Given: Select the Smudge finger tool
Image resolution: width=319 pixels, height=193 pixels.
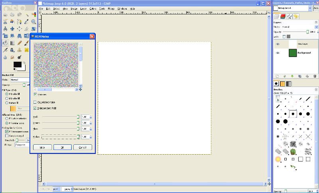Looking at the screenshot, I should coord(12,57).
